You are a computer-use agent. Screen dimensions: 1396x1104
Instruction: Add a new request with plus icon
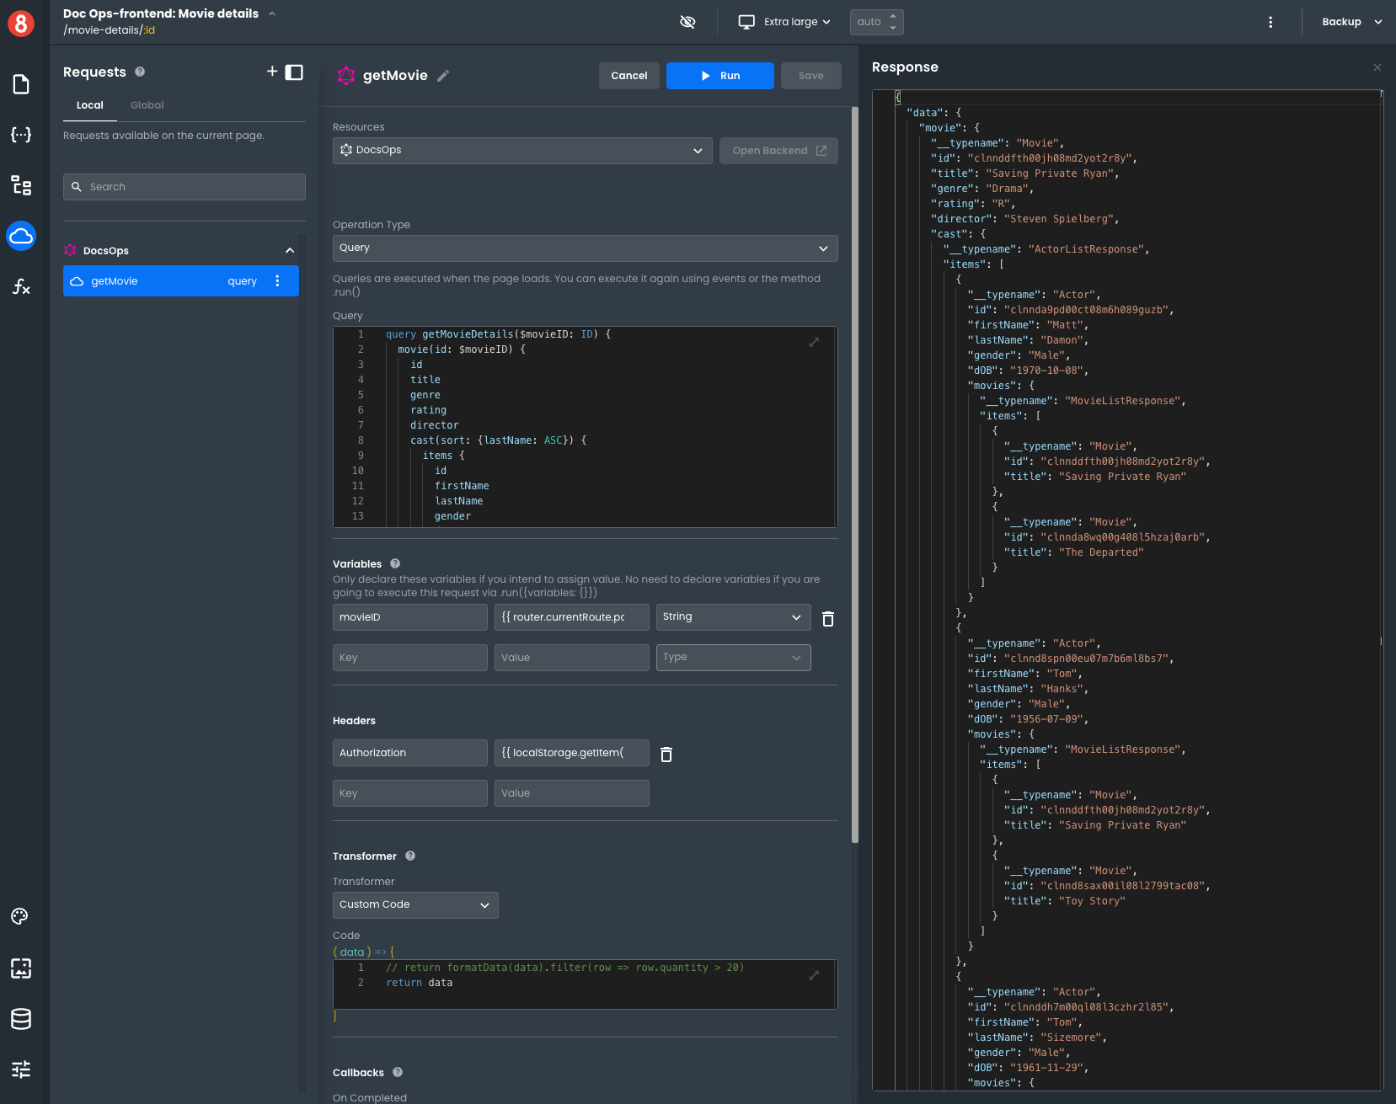click(271, 72)
